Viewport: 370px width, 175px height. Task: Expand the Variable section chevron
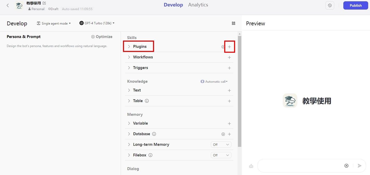(129, 123)
